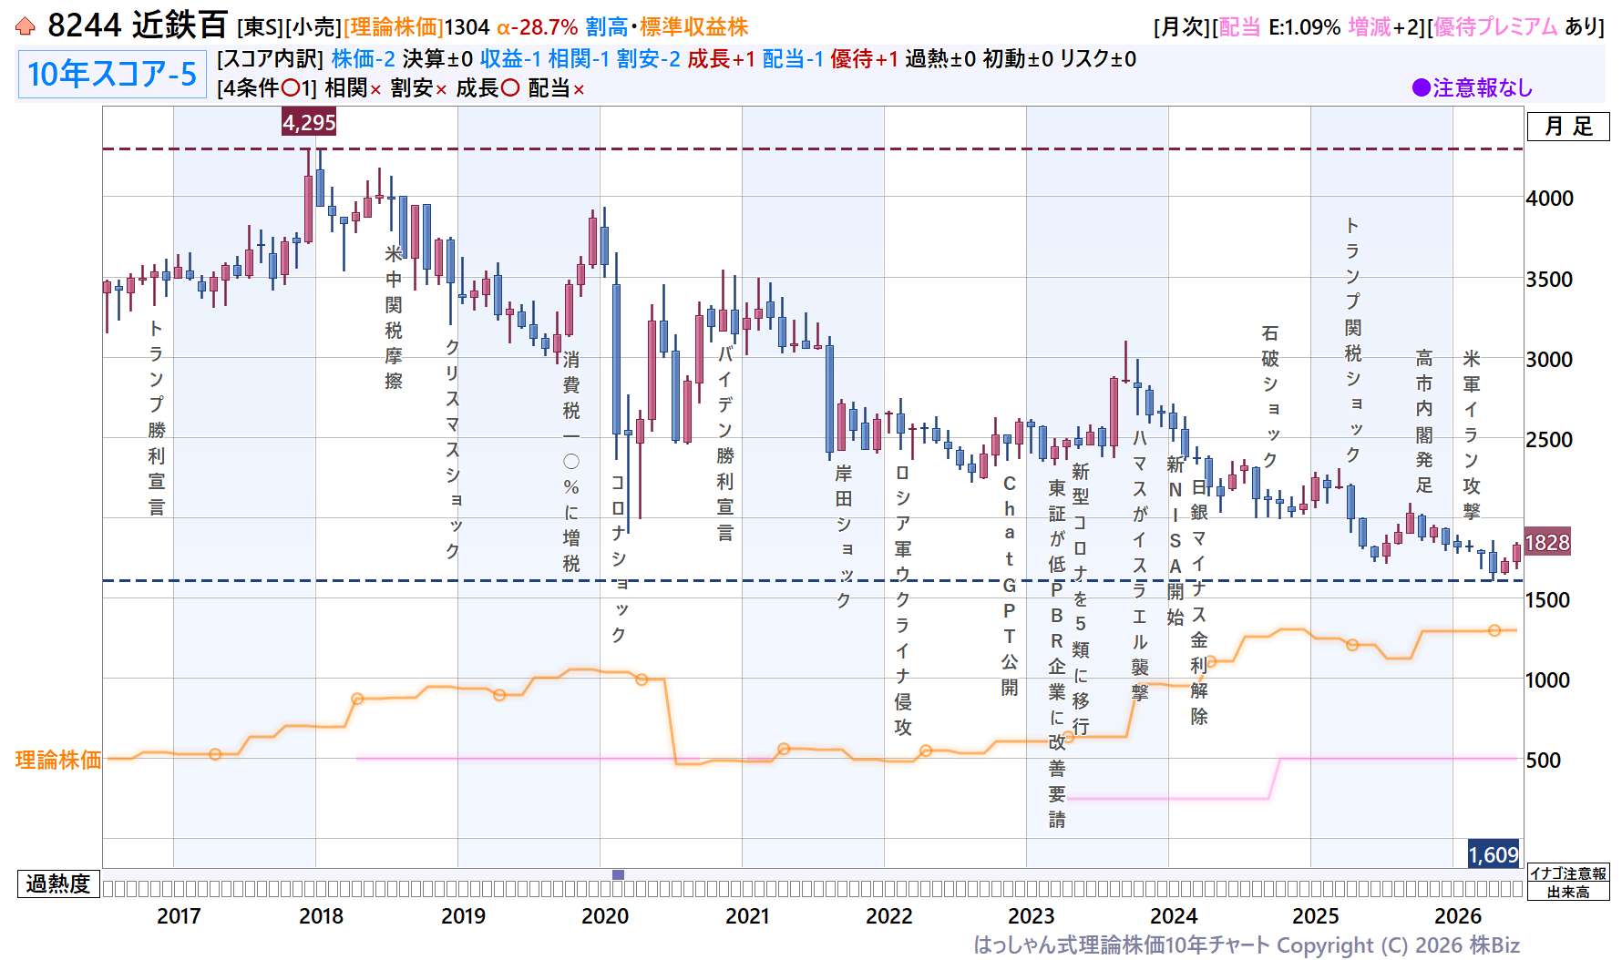The image size is (1622, 960).
Task: Click the 過熱度 label box
Action: (x=58, y=883)
